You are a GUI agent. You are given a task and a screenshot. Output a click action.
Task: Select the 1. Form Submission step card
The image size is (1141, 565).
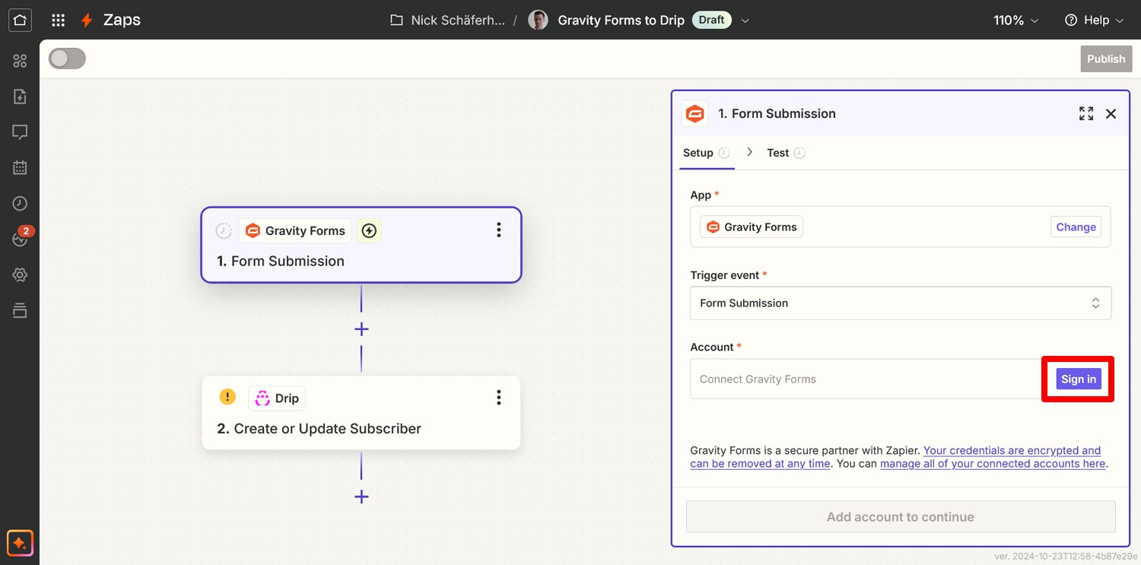point(361,245)
